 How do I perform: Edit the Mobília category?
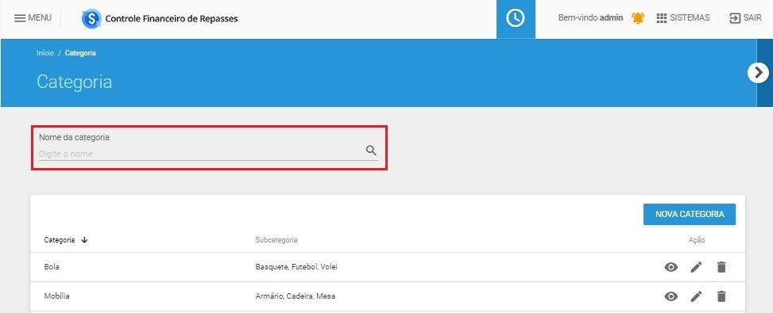[696, 296]
